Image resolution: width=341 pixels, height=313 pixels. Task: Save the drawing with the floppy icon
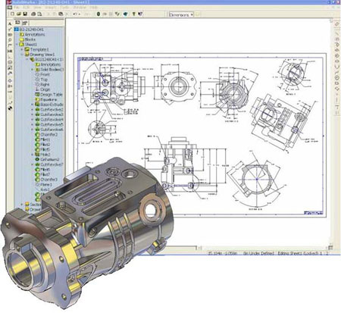coord(25,14)
